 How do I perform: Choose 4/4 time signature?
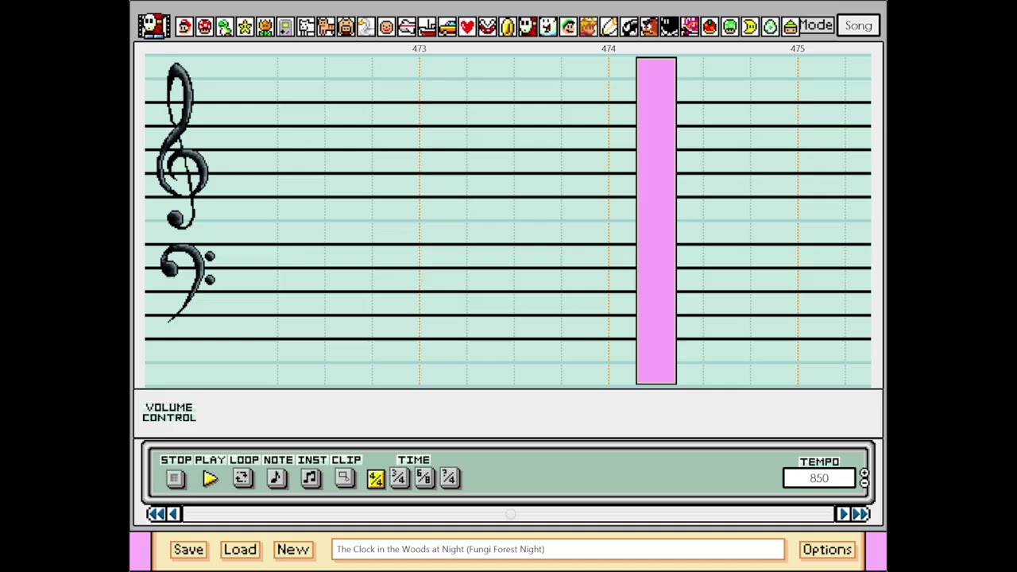point(376,478)
